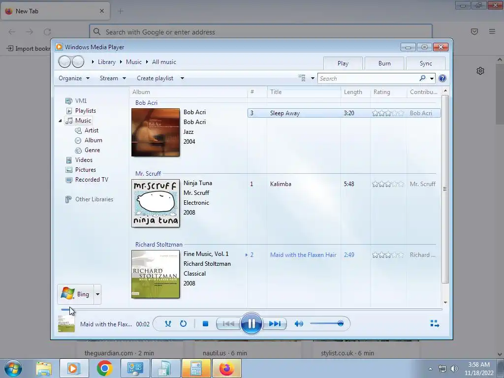Click Library in the breadcrumb

(x=107, y=62)
